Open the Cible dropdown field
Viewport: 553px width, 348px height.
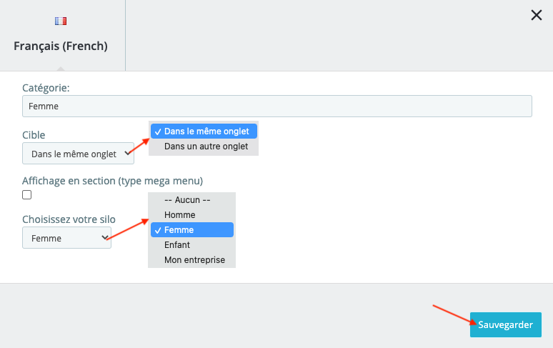(77, 154)
